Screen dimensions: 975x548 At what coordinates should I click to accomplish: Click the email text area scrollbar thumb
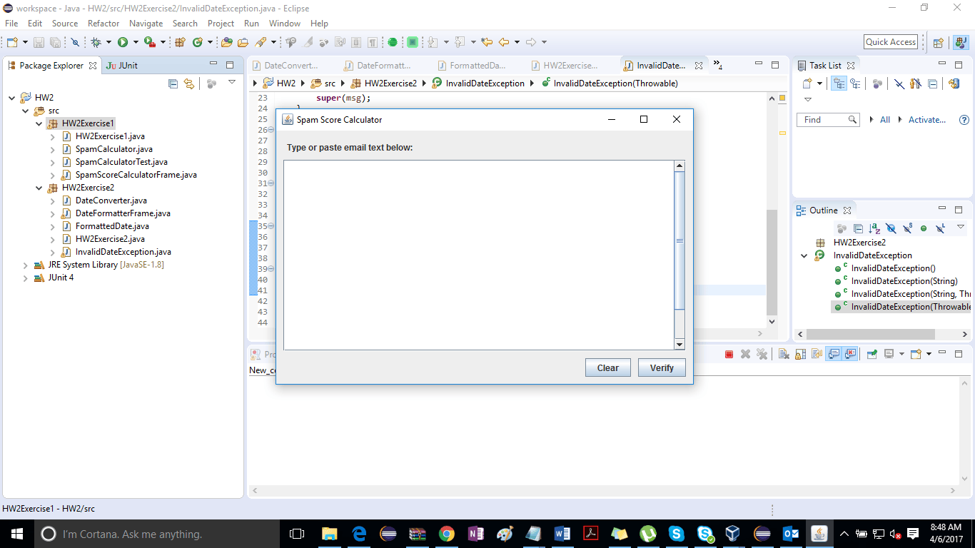tap(680, 240)
